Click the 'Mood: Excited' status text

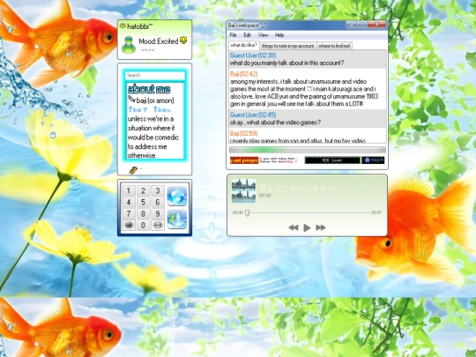tap(159, 41)
